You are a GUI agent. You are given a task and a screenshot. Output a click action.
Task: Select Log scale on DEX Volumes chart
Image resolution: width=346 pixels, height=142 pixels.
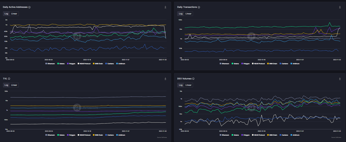181,85
